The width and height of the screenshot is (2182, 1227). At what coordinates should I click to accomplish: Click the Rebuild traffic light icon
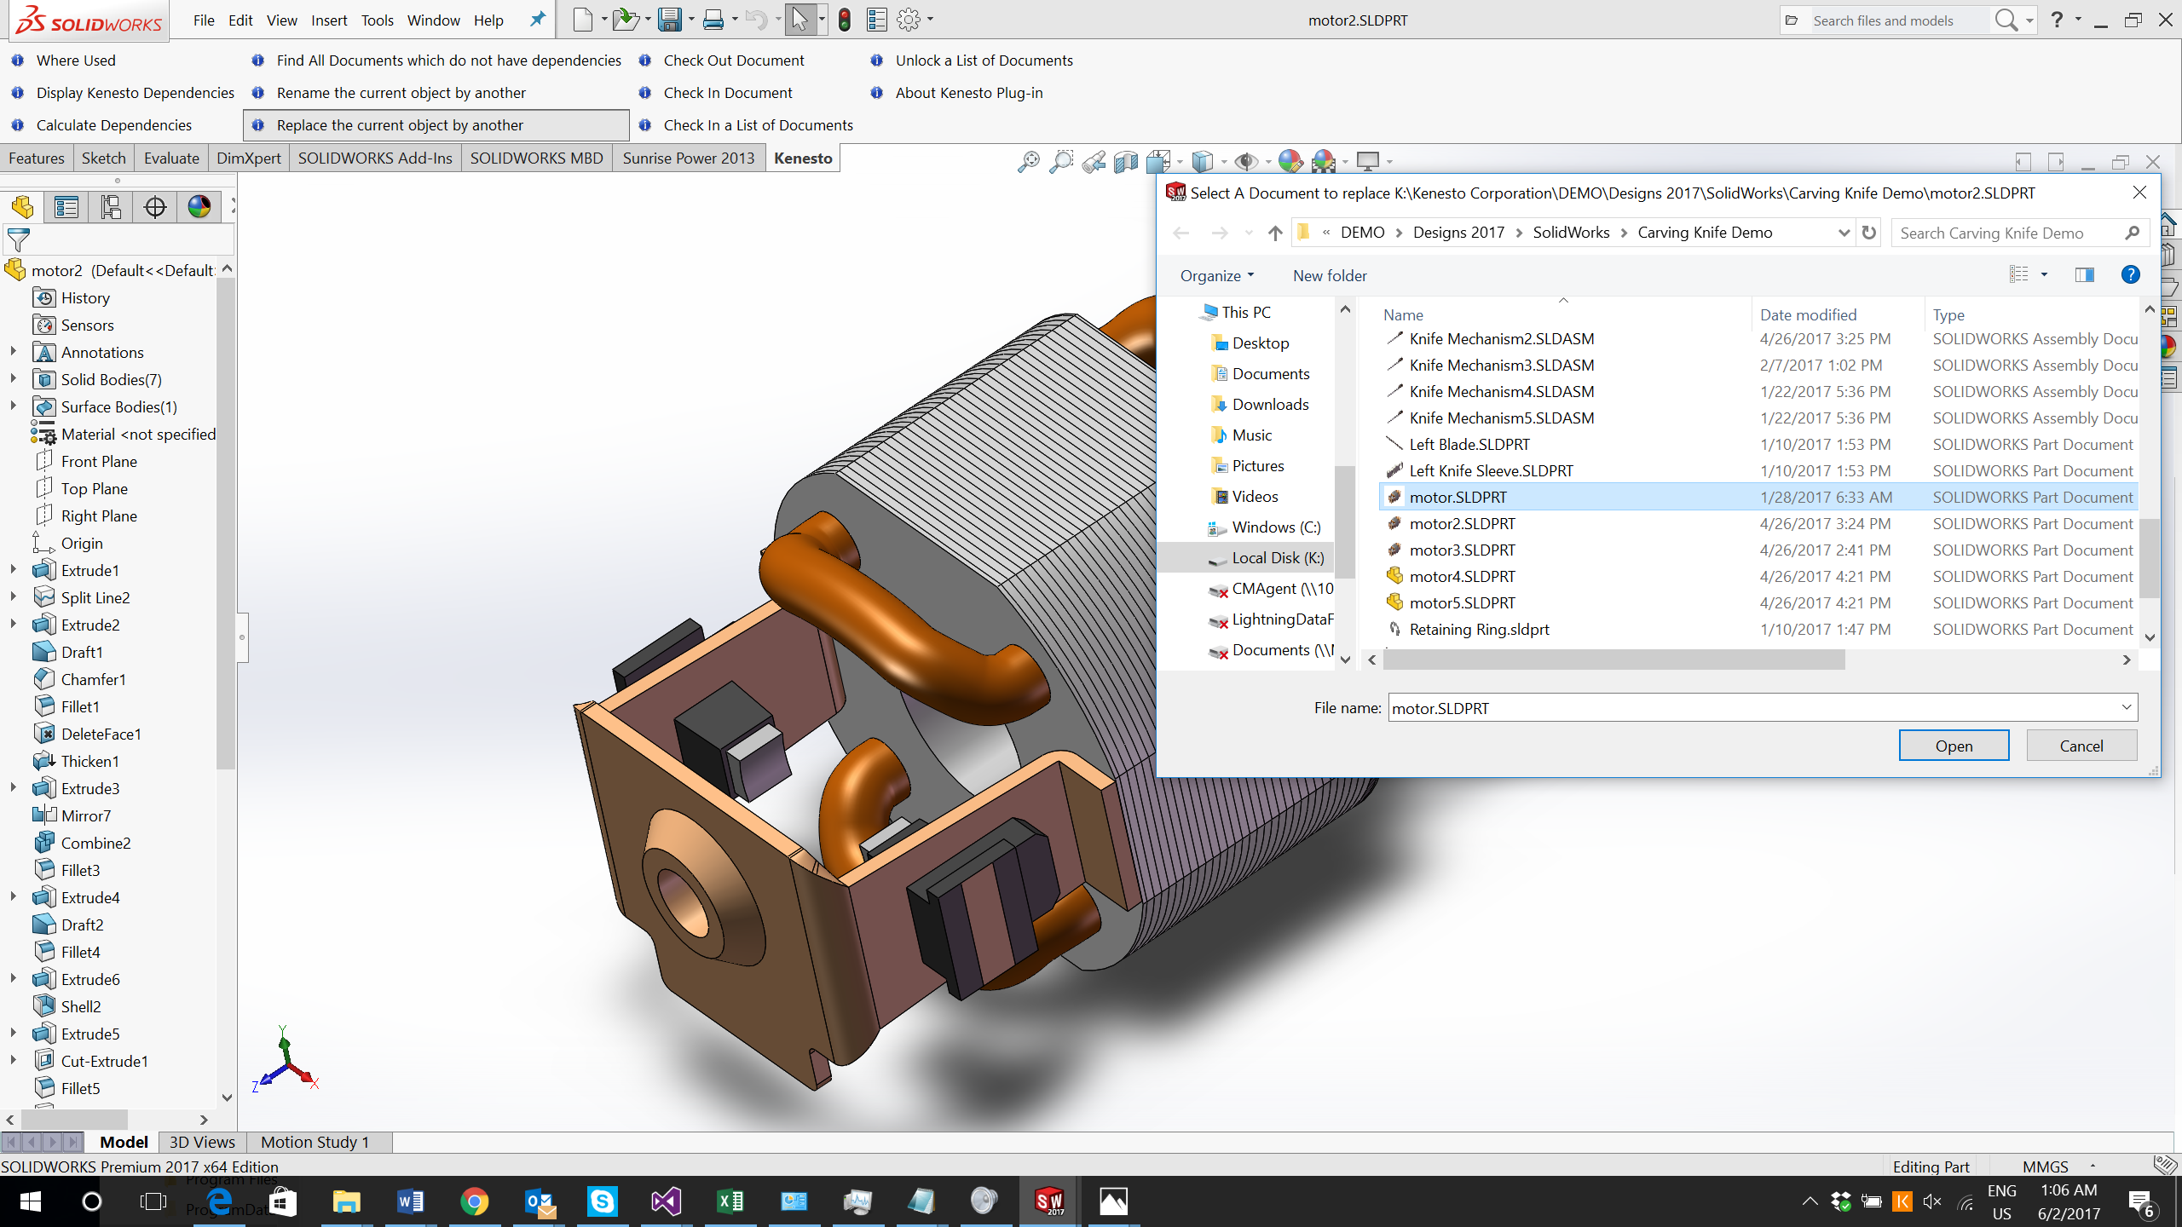pos(844,20)
